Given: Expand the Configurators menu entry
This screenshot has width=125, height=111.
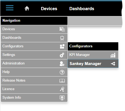Looking at the screenshot, I should [x=34, y=46].
